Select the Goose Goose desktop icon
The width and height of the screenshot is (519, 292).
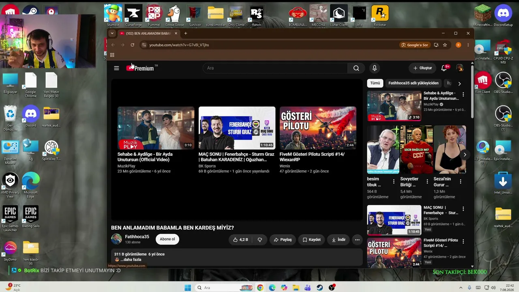tap(174, 16)
